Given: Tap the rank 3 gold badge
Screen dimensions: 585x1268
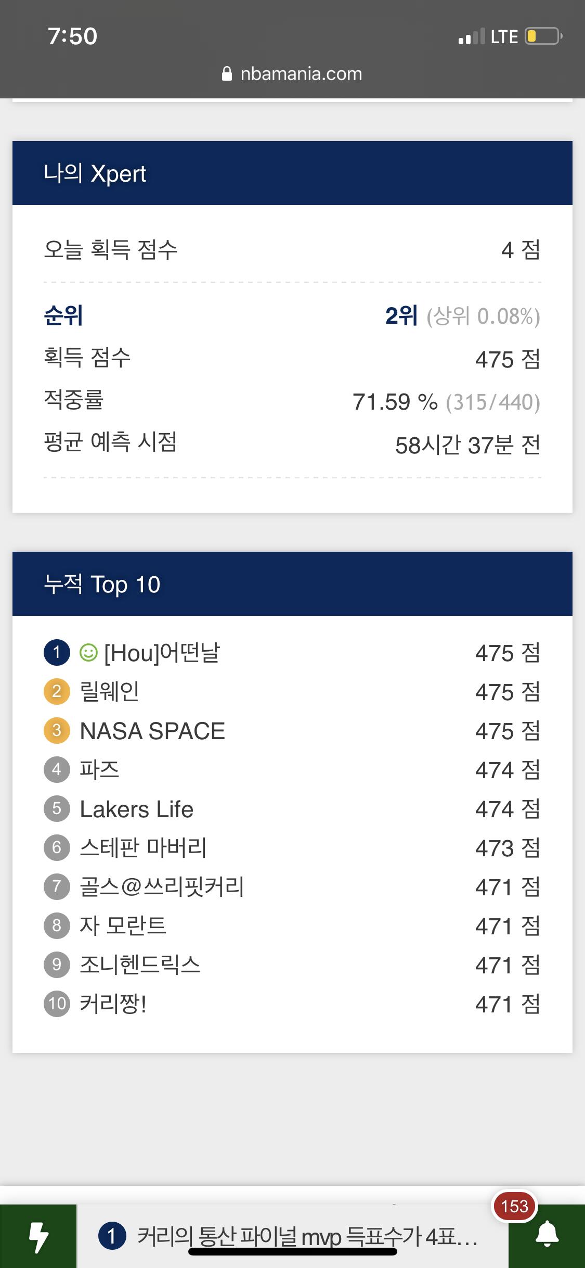Looking at the screenshot, I should pyautogui.click(x=57, y=730).
